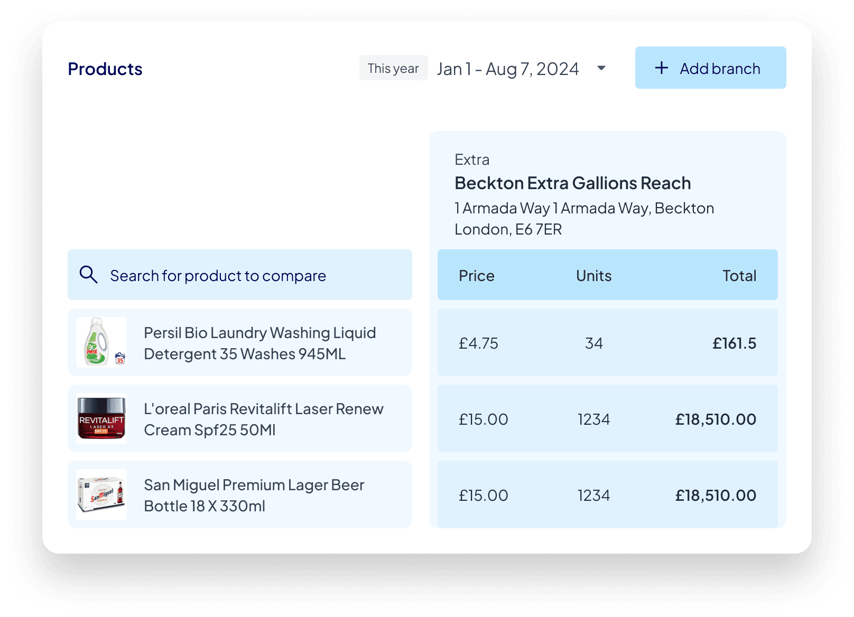Click the Price column header

click(476, 276)
